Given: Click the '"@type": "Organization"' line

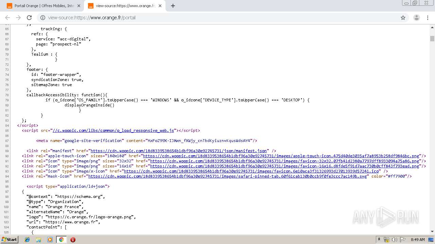Looking at the screenshot, I should point(54,202).
